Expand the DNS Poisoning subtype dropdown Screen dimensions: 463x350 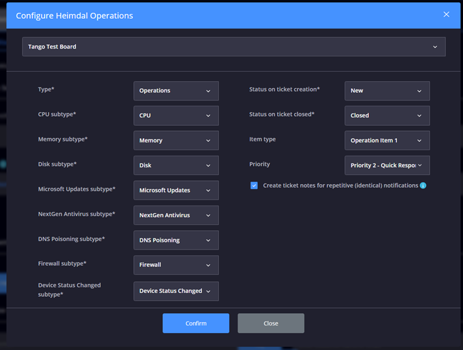coord(176,240)
